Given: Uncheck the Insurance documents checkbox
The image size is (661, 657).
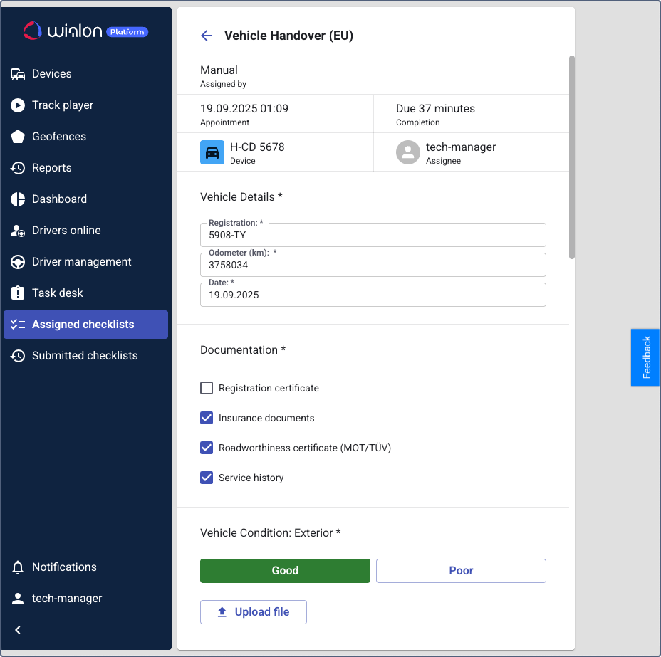Looking at the screenshot, I should [207, 418].
